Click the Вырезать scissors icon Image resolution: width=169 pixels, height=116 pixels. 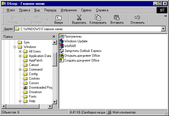79,17
